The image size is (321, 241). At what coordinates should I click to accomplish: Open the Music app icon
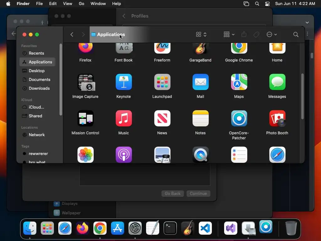[124, 118]
